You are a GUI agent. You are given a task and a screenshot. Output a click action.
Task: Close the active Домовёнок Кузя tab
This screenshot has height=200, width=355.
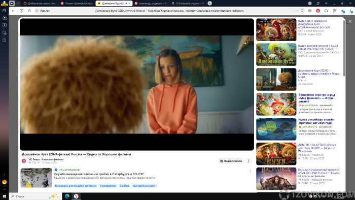129,4
